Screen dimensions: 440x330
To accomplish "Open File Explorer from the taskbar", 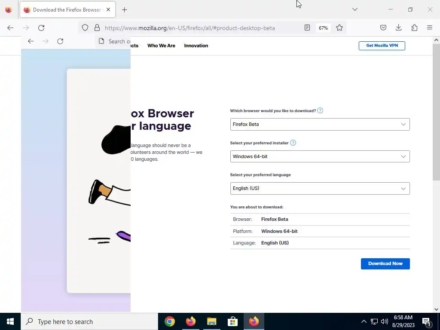I will (212, 321).
